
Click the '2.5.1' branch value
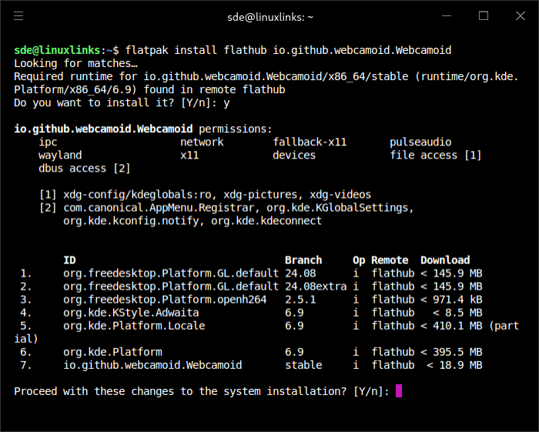[300, 300]
